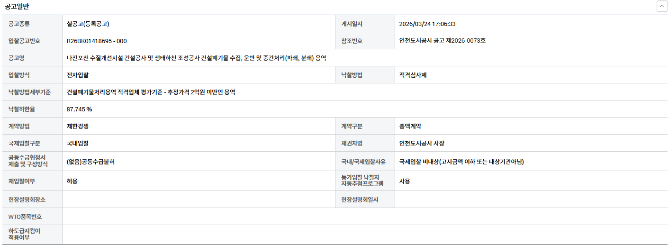Click the 공고일반 section heading
Image resolution: width=668 pixels, height=245 pixels.
[x=18, y=7]
